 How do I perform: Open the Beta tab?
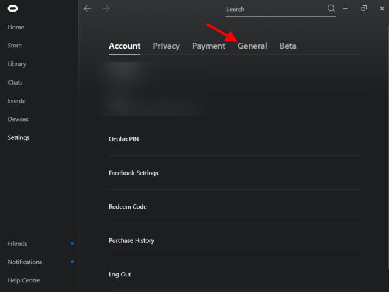[x=287, y=46]
